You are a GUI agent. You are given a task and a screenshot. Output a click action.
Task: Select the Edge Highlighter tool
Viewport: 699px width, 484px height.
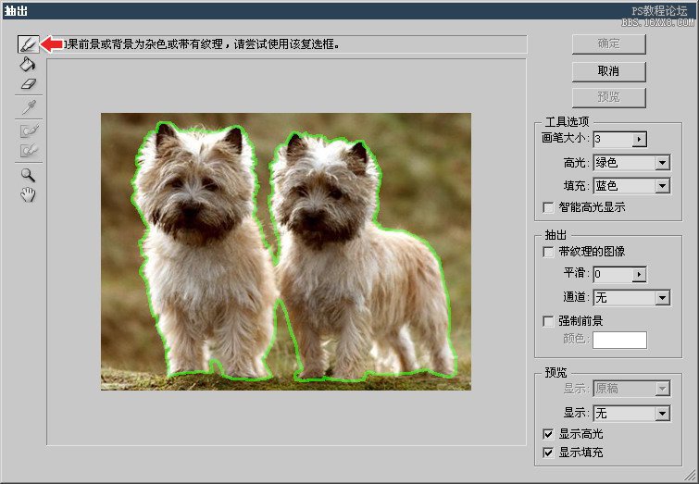coord(28,44)
